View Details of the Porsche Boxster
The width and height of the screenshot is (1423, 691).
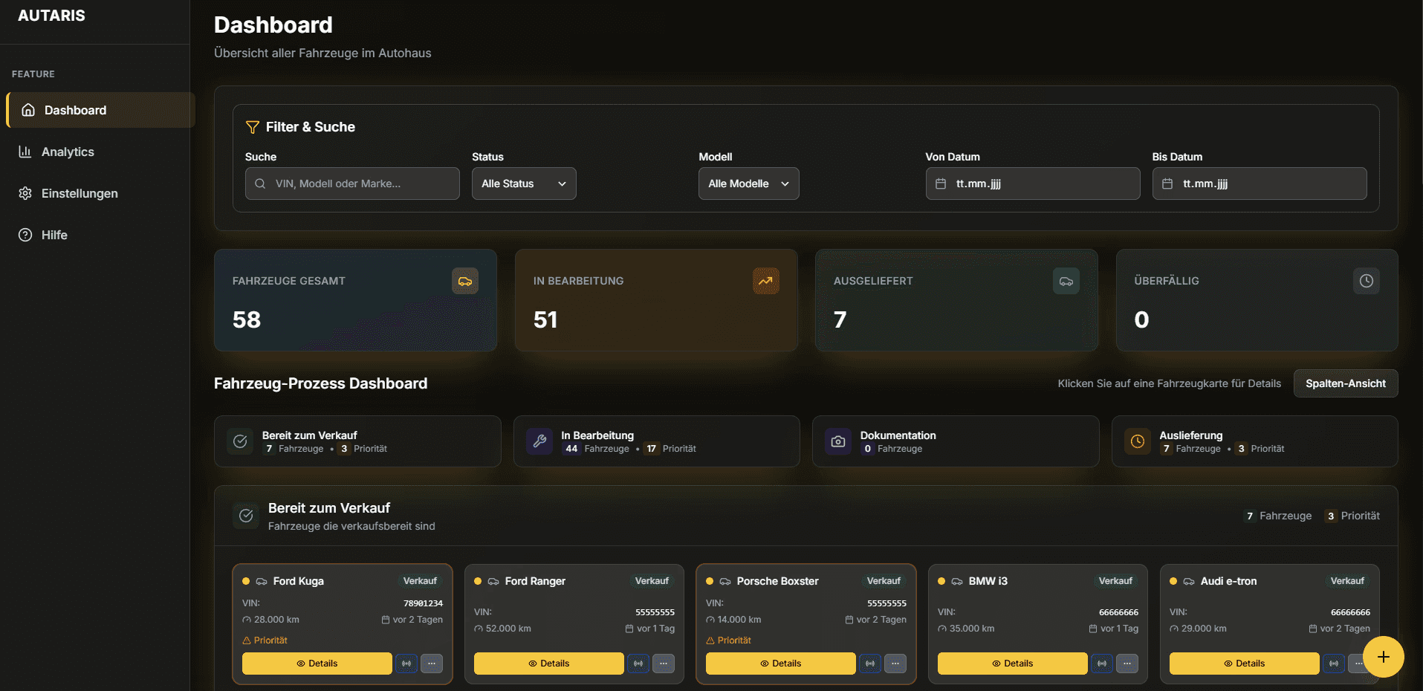coord(781,664)
